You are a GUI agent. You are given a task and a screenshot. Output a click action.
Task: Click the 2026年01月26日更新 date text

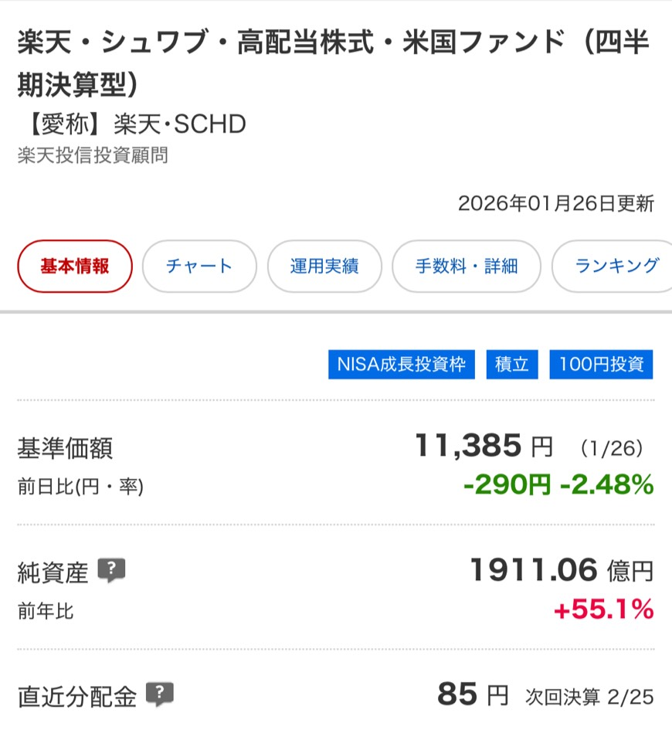[555, 203]
